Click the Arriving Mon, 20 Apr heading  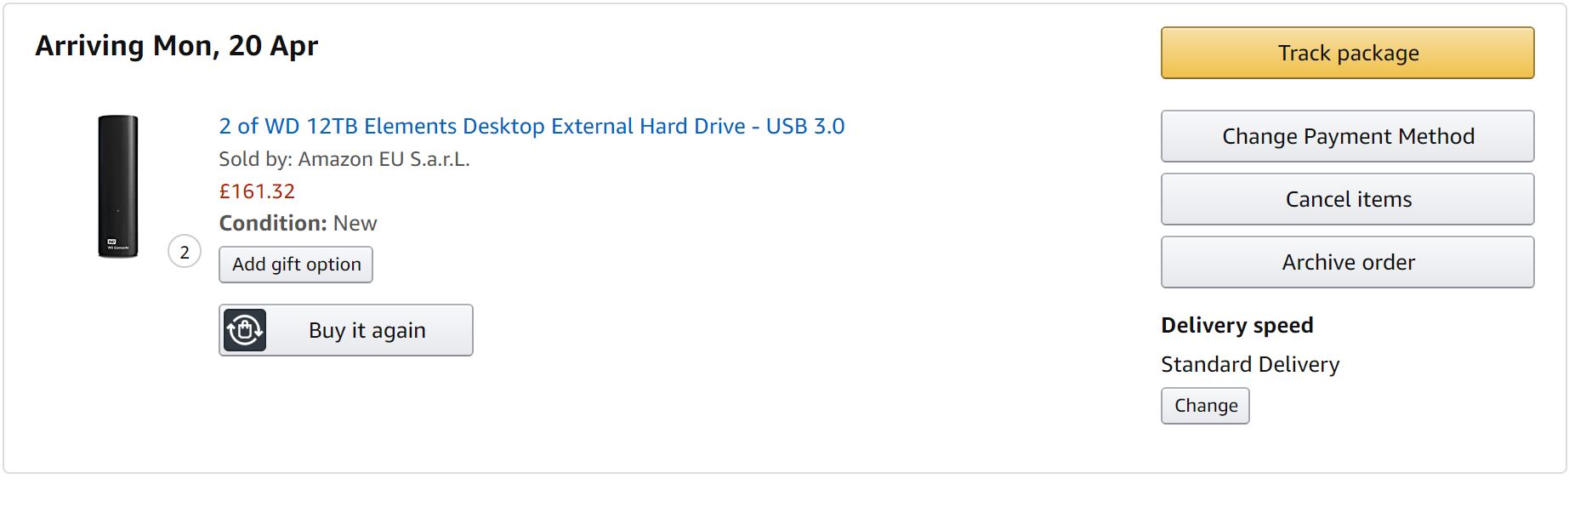[177, 46]
